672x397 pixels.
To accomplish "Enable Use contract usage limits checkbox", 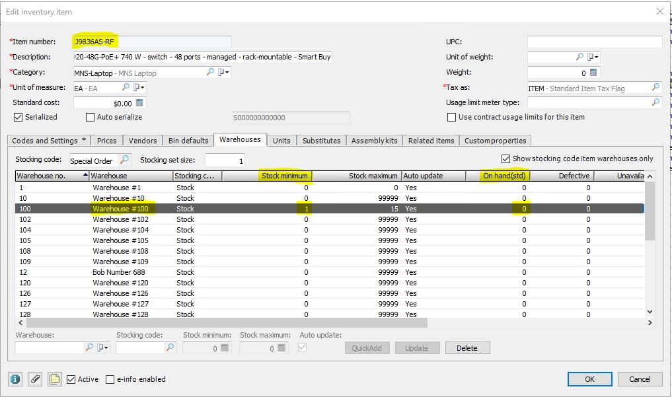I will click(451, 117).
